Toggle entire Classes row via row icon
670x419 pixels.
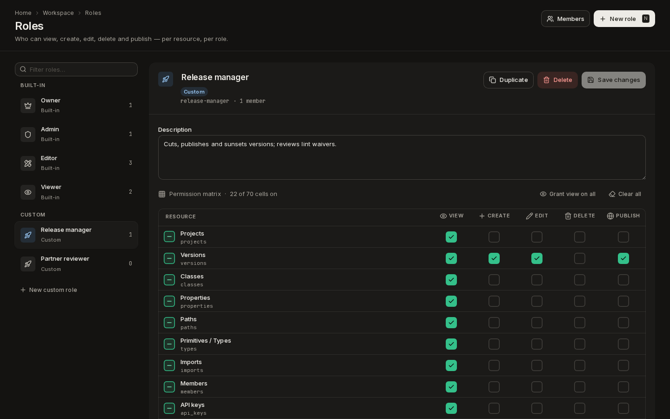coord(169,280)
